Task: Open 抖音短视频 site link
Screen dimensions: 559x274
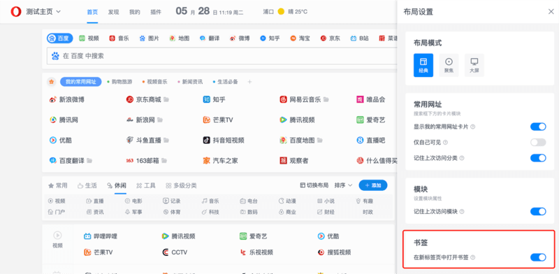Action: [x=224, y=140]
